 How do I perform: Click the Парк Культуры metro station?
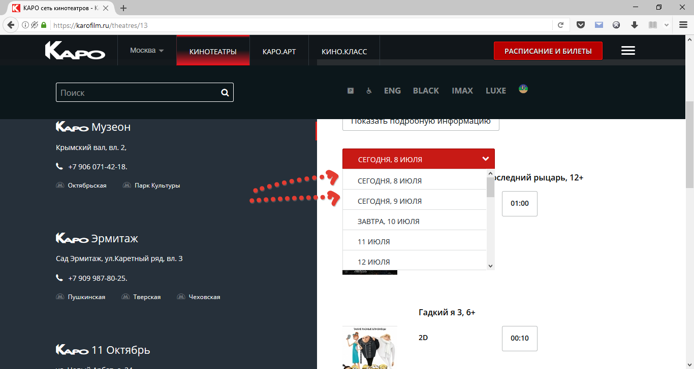157,186
